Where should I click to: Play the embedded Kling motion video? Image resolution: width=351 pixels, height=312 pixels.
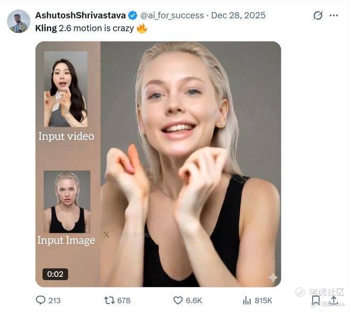click(190, 164)
